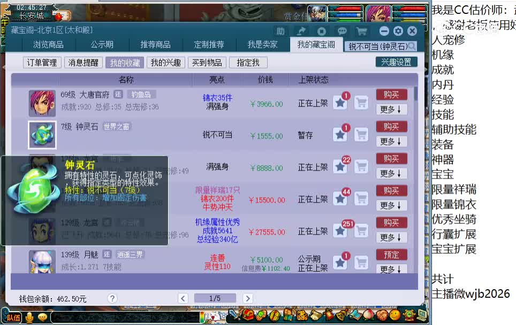Switch to 浏览商品 tab
Screen dimensions: 516x325
(x=48, y=45)
